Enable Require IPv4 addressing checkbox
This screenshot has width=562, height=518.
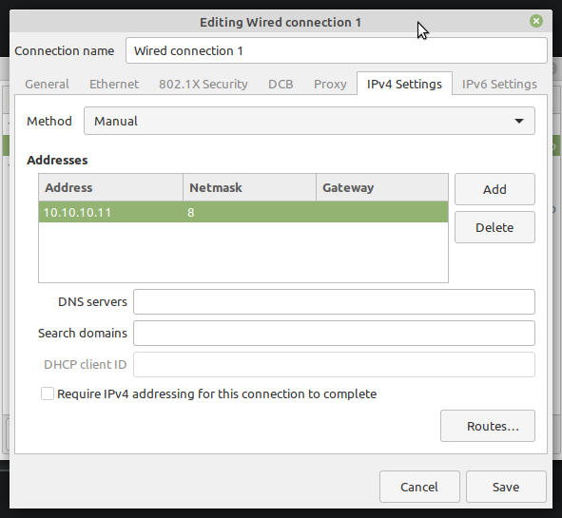[48, 393]
